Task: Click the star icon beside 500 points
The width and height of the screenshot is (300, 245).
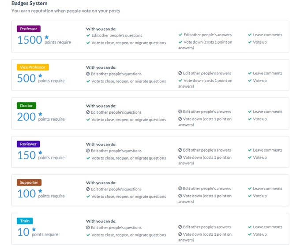Action: [x=41, y=76]
